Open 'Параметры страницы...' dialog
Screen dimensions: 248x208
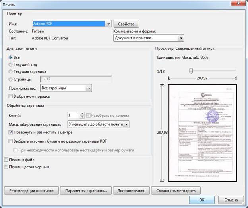pos(86,190)
